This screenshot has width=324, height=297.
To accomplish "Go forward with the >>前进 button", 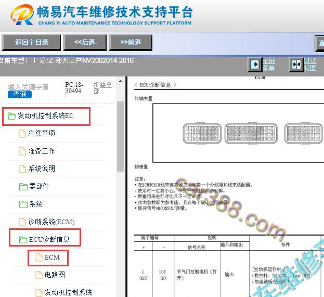I will 131,42.
